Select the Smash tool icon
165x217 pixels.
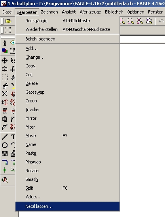click(5, 119)
